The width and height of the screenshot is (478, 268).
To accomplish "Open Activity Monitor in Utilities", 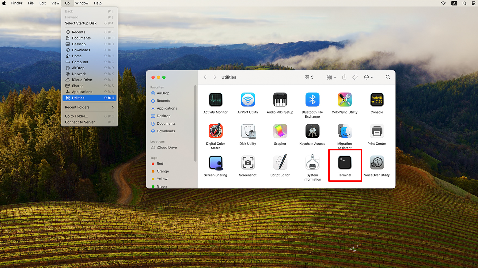I will [x=215, y=100].
